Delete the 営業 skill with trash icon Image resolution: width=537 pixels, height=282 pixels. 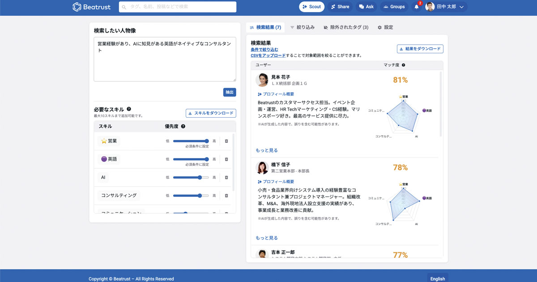pyautogui.click(x=226, y=141)
